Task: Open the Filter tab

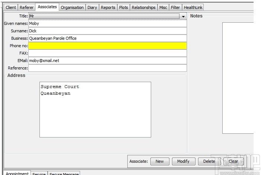Action: click(175, 7)
